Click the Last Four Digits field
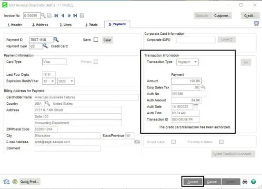Screen dimensions: 262x189 click(49, 74)
